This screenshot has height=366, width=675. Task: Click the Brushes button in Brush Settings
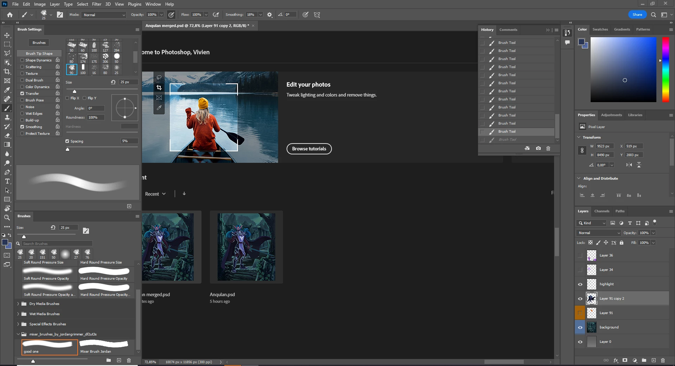[39, 42]
